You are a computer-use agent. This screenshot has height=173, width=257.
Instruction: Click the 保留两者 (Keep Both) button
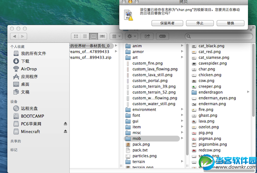tap(167, 23)
